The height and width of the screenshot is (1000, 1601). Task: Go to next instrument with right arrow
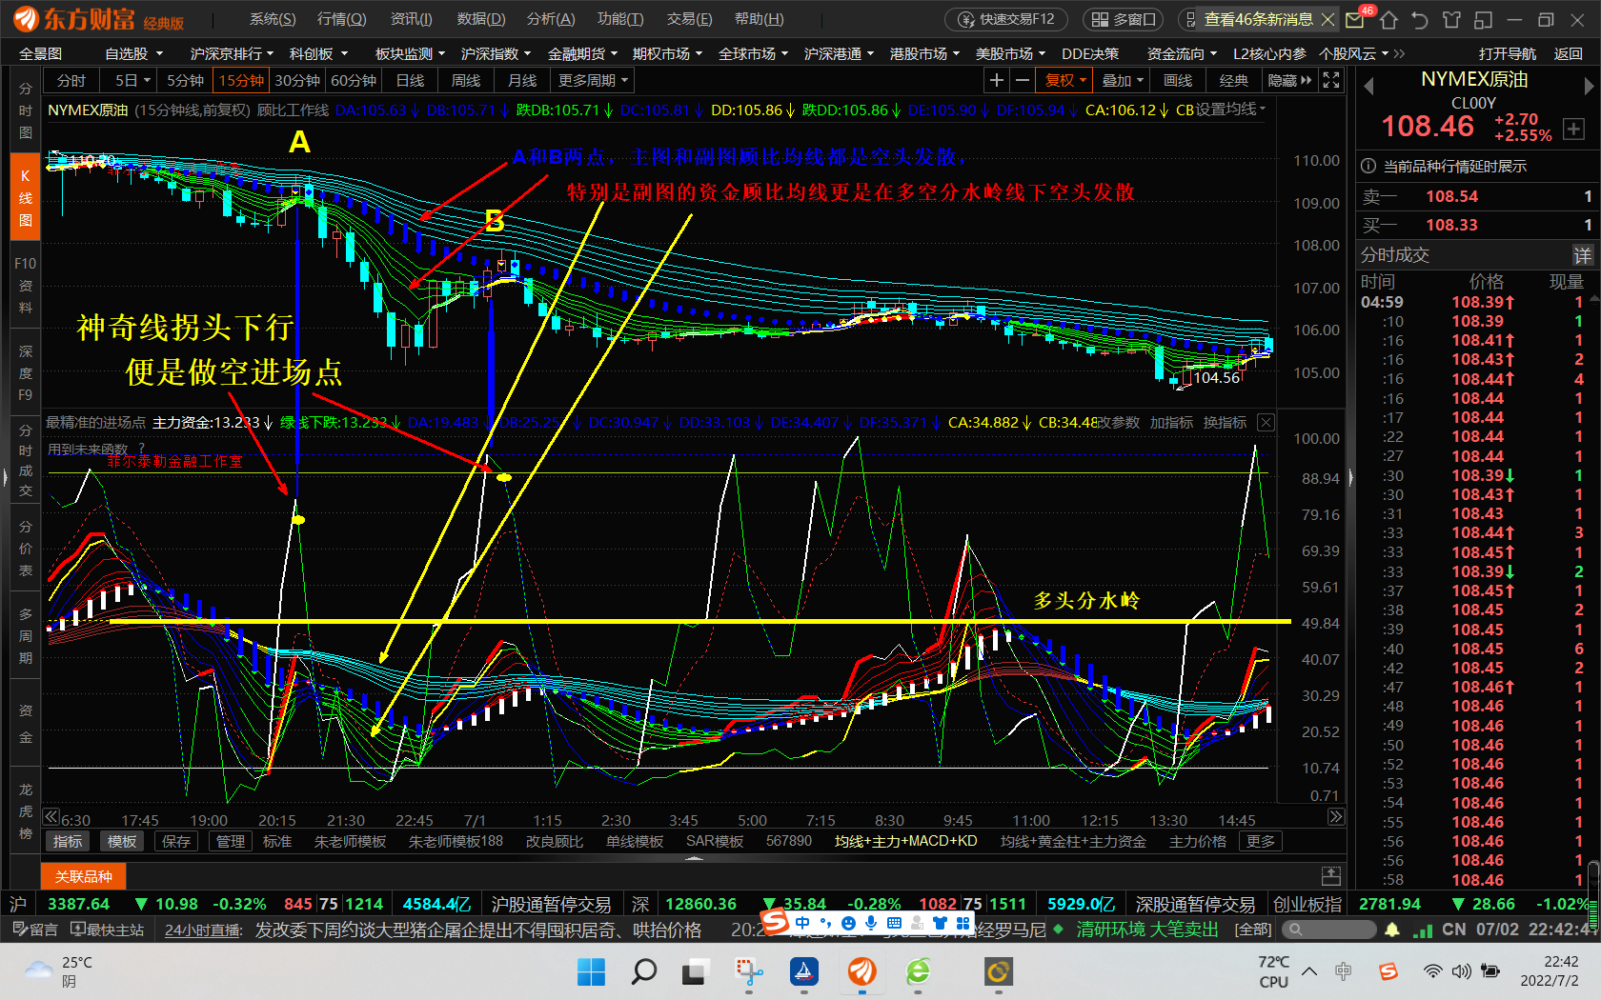tap(1589, 87)
